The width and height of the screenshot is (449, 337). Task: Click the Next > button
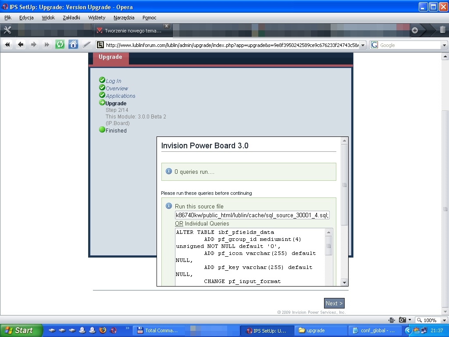pyautogui.click(x=334, y=303)
